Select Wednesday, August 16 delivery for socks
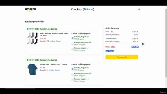This screenshot has height=94, width=167. point(73,44)
